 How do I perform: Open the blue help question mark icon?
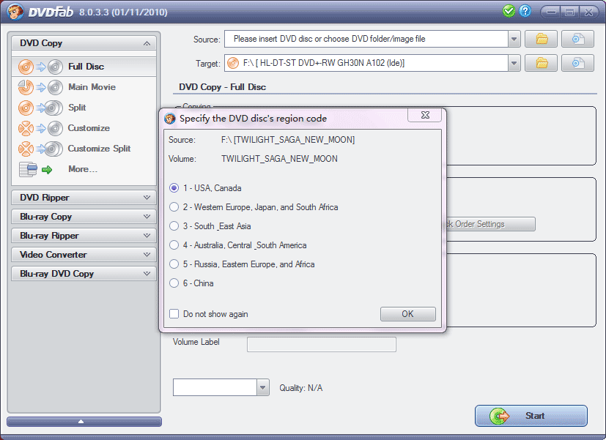click(x=525, y=11)
